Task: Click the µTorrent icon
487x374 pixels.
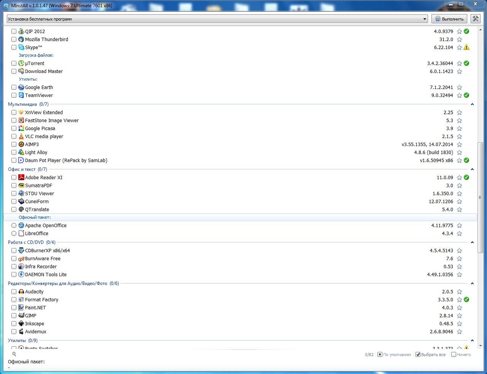Action: tap(21, 63)
